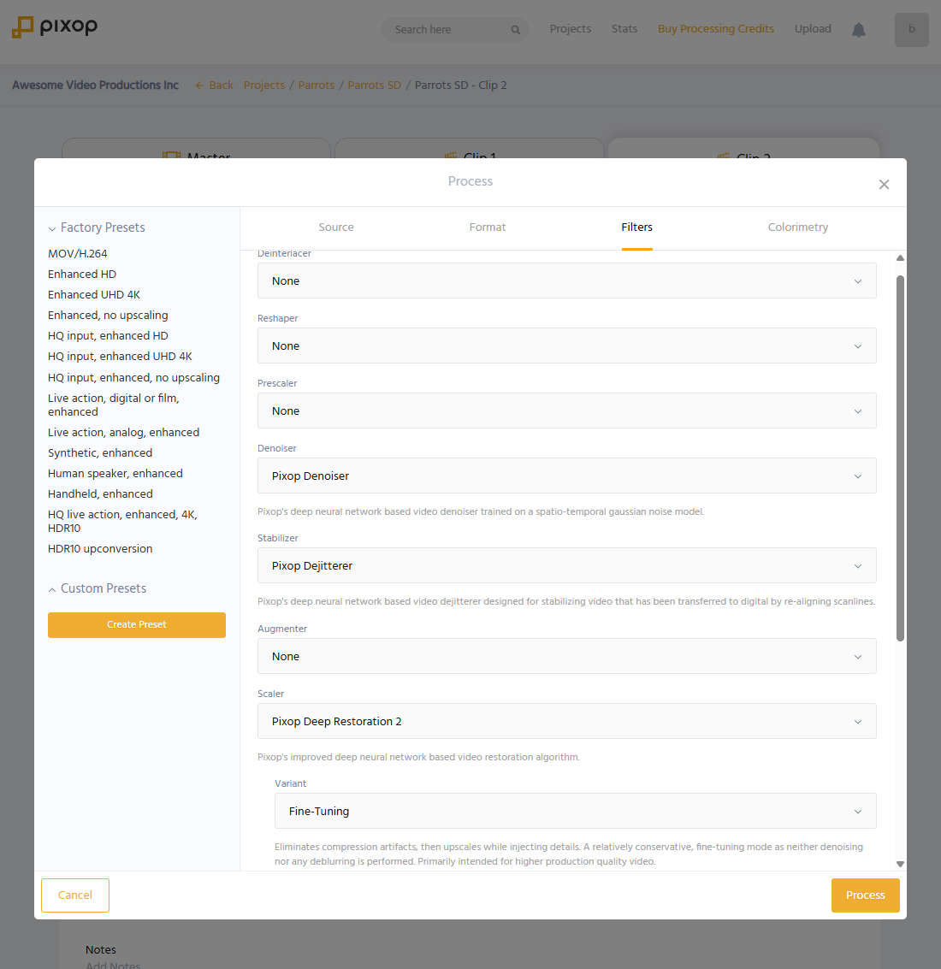
Task: Switch to the Format tab
Action: click(x=488, y=227)
